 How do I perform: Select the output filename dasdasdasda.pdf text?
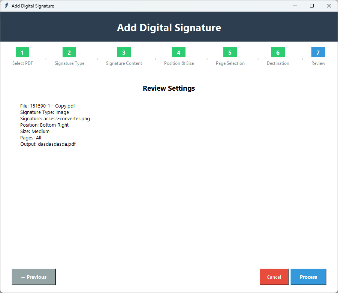click(48, 144)
